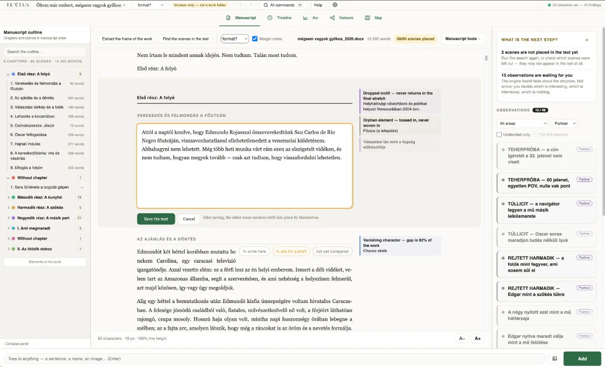
Task: Cancel the scene text edit
Action: tap(189, 219)
